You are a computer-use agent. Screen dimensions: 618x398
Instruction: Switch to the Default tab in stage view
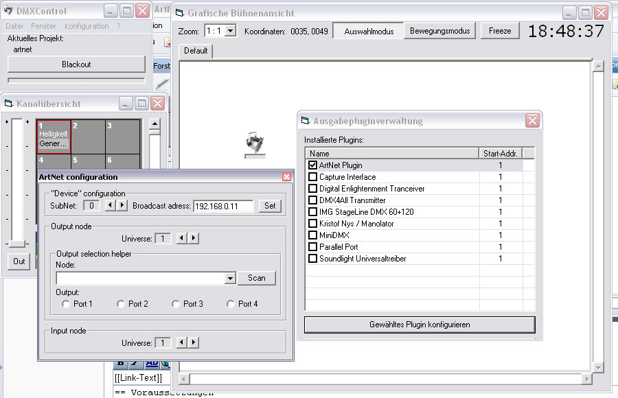tap(196, 51)
